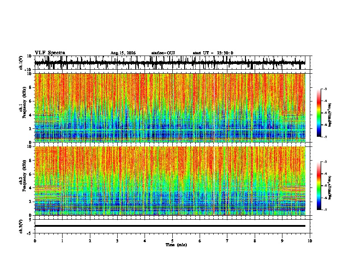Viewport: 349px width, 270px height.
Task: Click the -7 label on lower color bar
Action: point(325,210)
